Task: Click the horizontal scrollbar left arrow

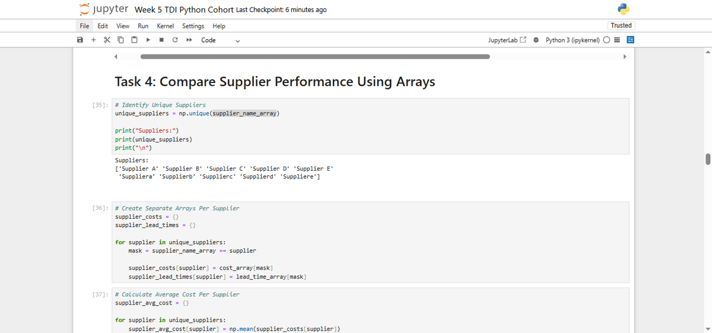Action: click(x=116, y=57)
